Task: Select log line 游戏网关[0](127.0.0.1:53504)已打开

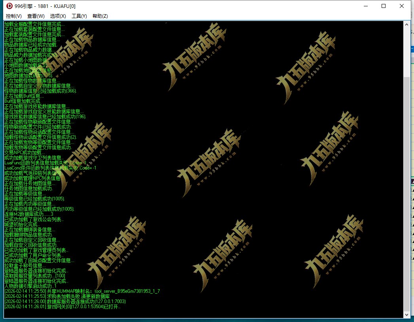Action: [x=62, y=307]
